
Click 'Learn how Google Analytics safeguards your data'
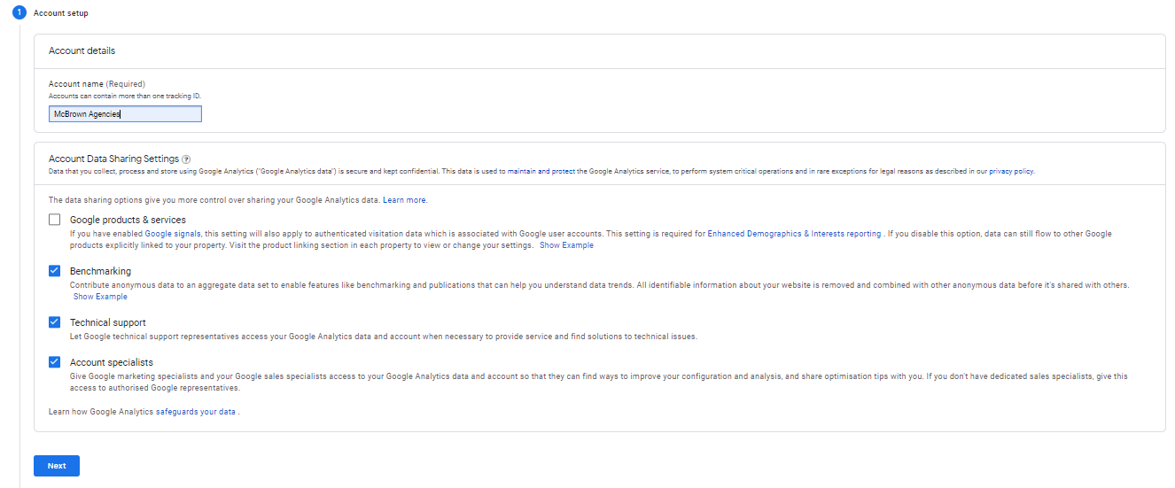pyautogui.click(x=144, y=412)
